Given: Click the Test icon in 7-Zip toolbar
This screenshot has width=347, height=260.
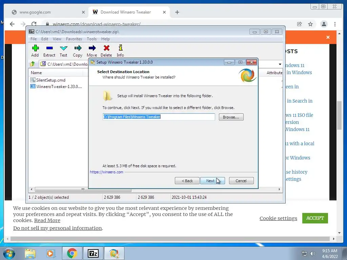Looking at the screenshot, I should (63, 51).
